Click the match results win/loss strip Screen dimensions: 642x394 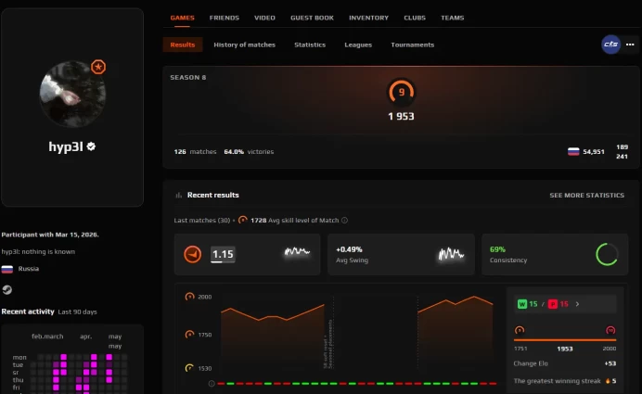coord(357,384)
